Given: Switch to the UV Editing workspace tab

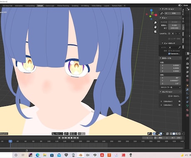Looking at the screenshot, I should tap(85, 6).
